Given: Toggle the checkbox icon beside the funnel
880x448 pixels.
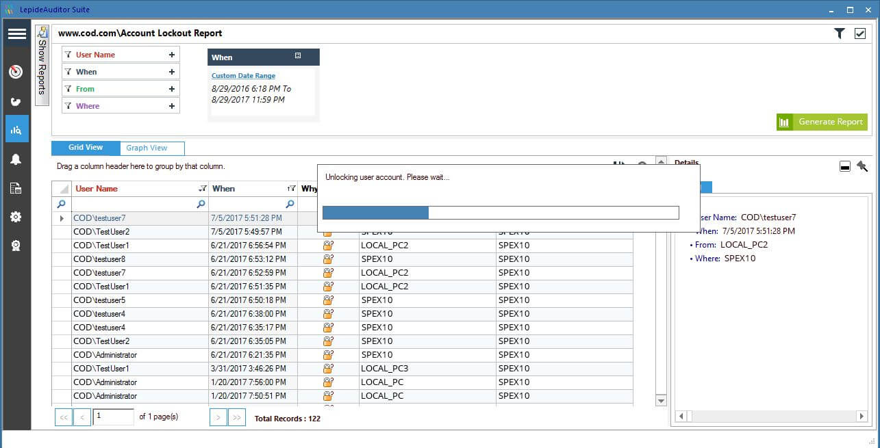Looking at the screenshot, I should 860,34.
